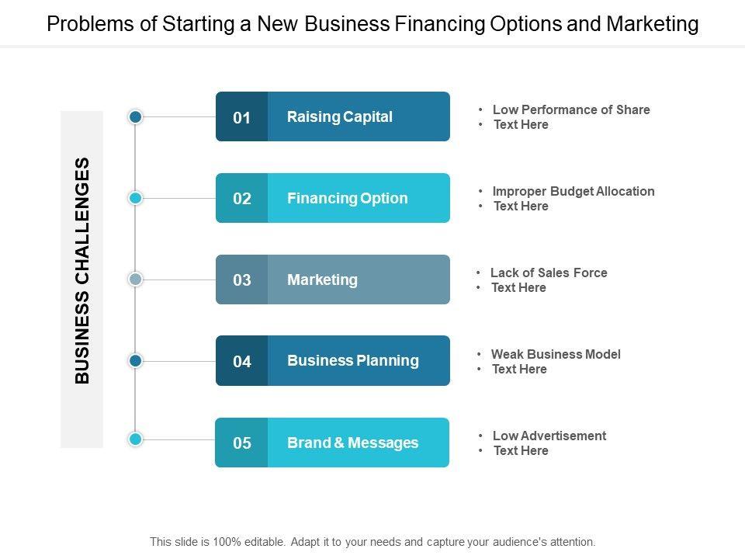Click the cyan timeline dot for Financing Option

pos(136,198)
